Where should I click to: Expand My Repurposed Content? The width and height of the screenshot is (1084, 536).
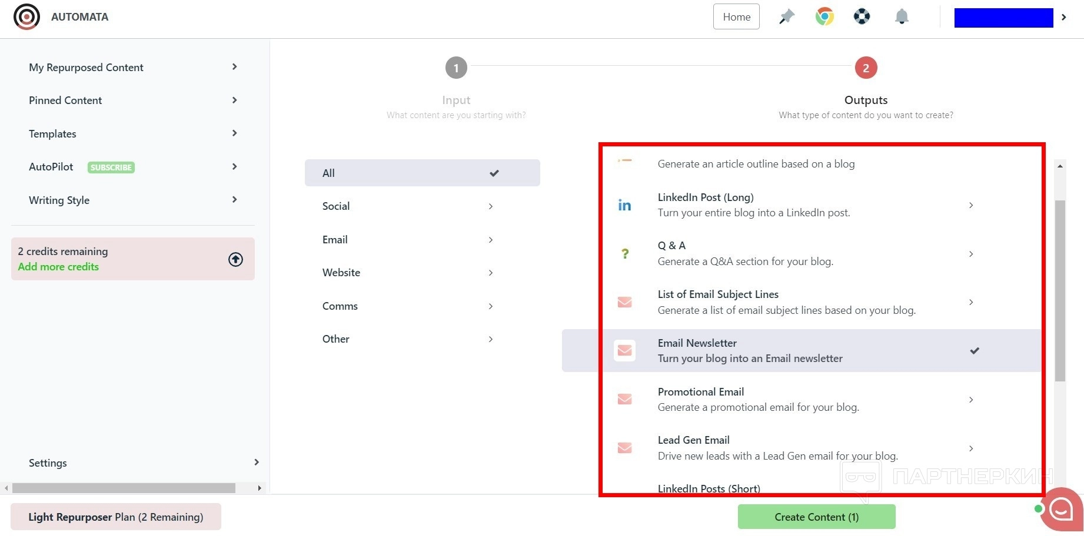tap(234, 67)
